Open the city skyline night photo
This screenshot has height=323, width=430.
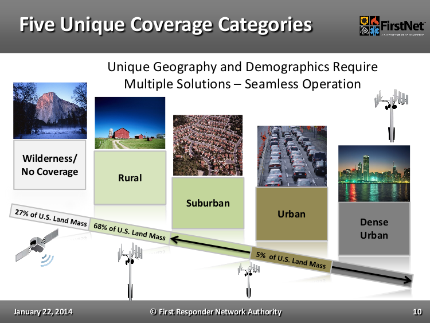click(374, 173)
